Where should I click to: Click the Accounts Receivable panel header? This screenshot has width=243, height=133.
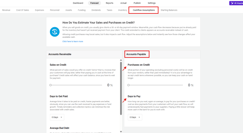point(84,54)
